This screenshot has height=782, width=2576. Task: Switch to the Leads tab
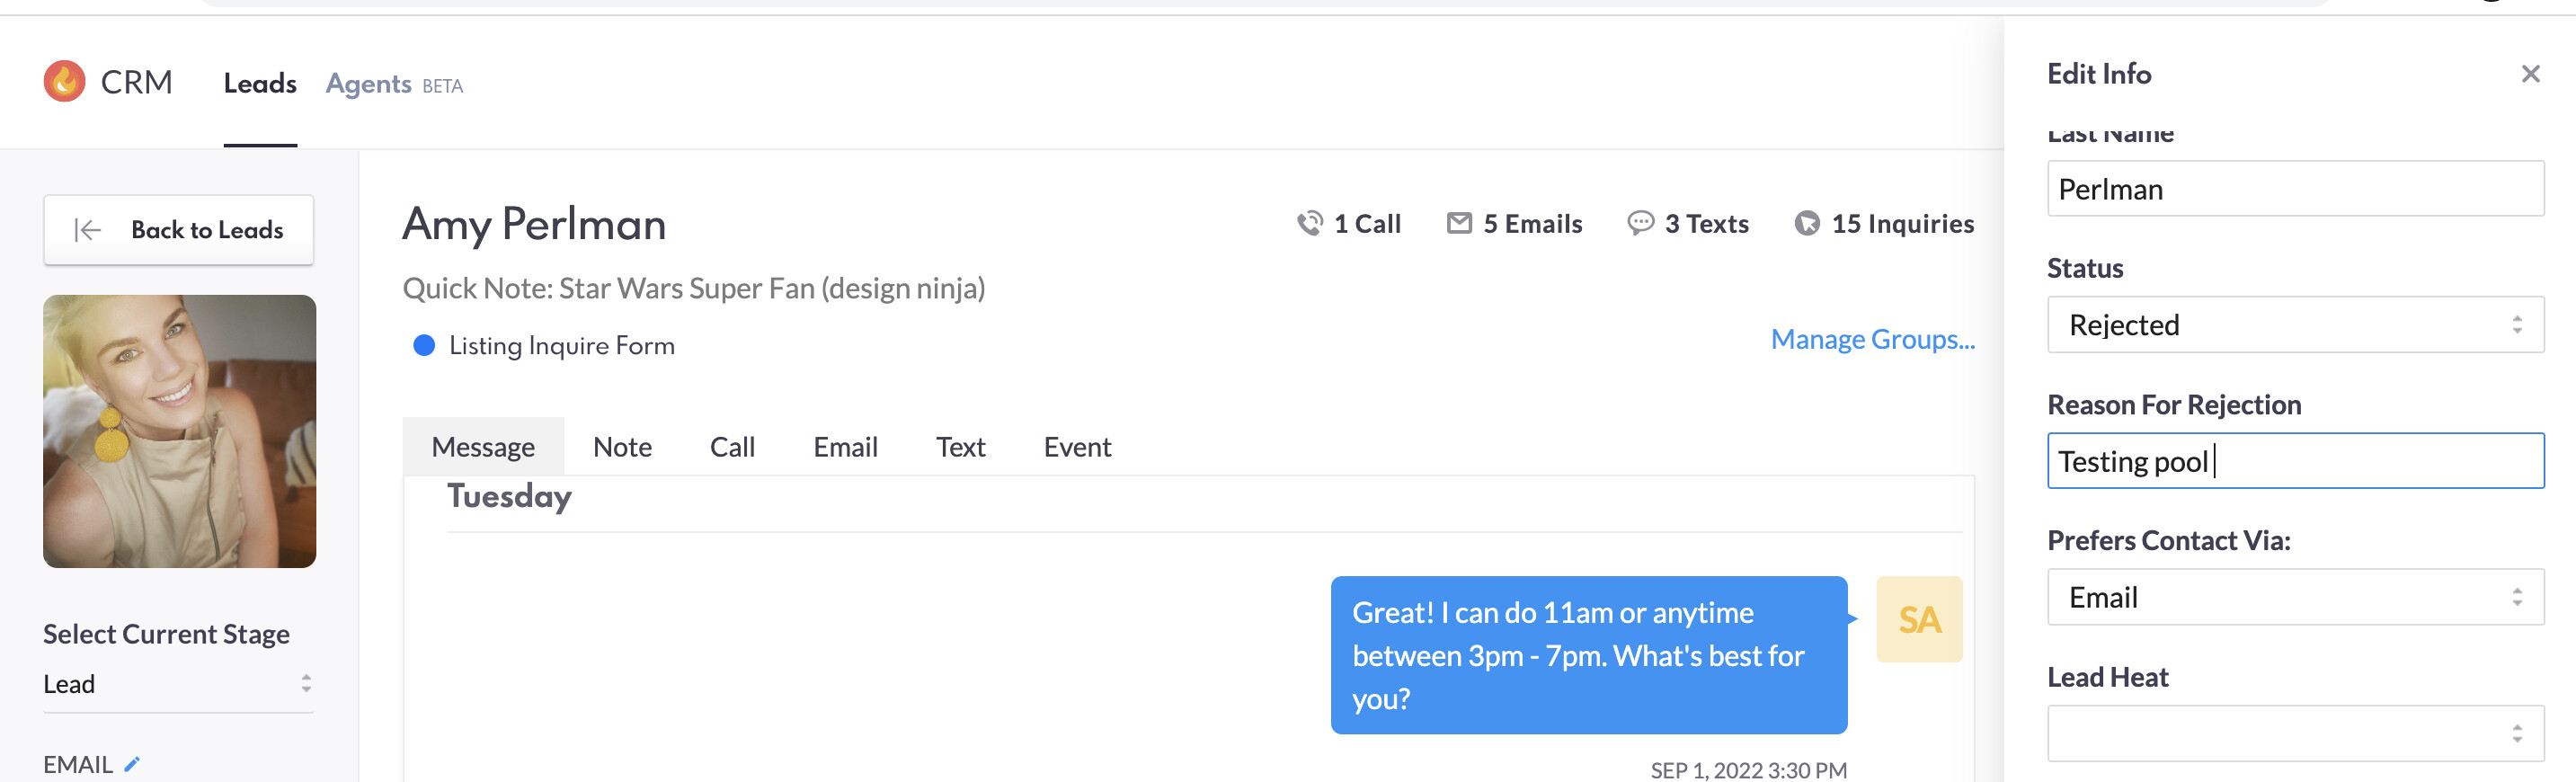[260, 84]
